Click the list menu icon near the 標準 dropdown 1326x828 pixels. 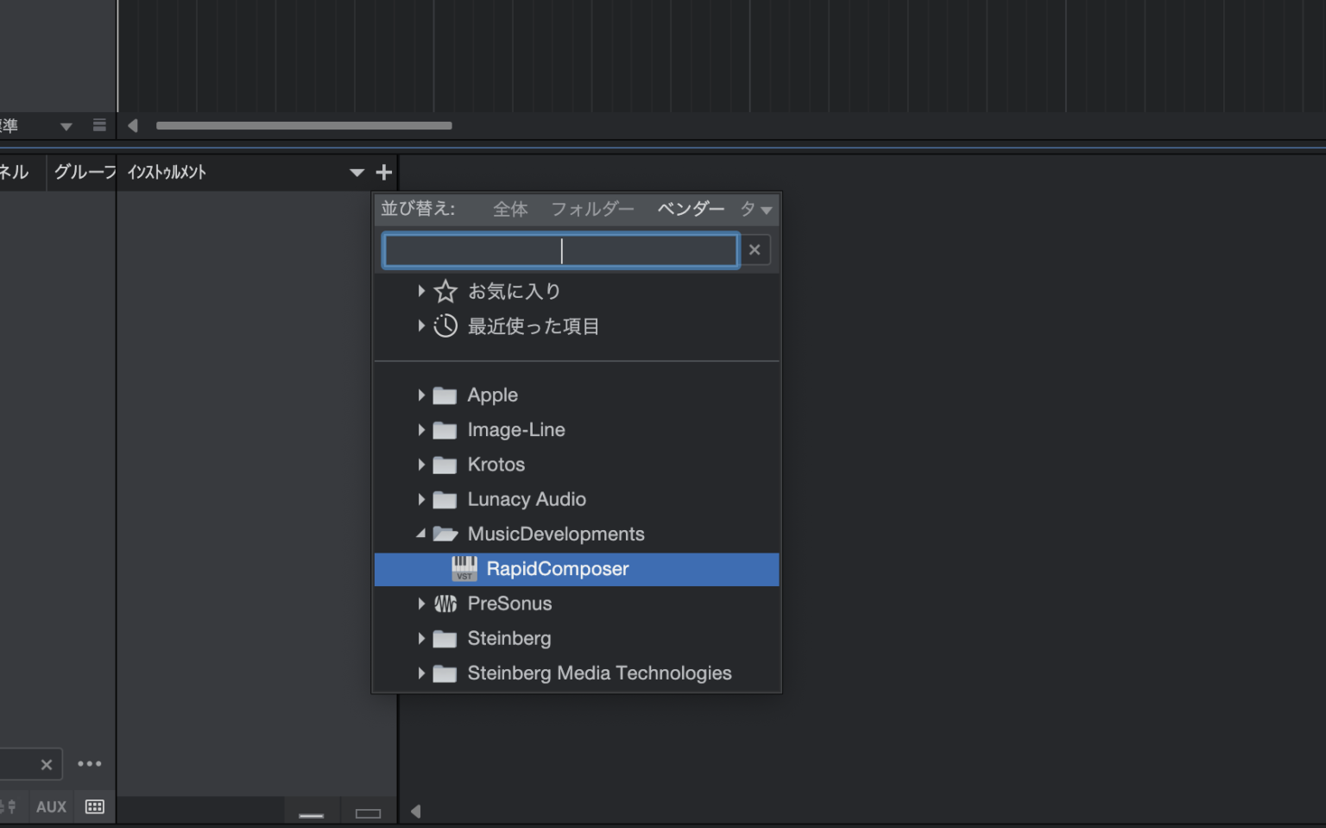pyautogui.click(x=99, y=125)
